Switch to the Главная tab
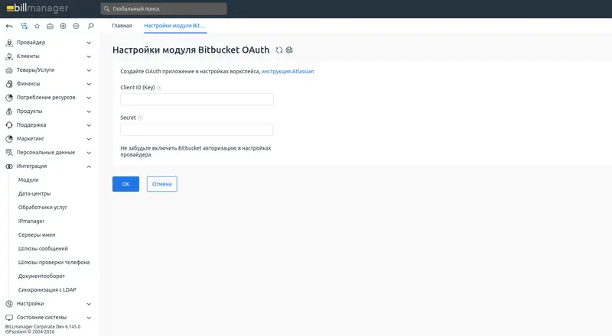612x336 pixels. (x=122, y=26)
